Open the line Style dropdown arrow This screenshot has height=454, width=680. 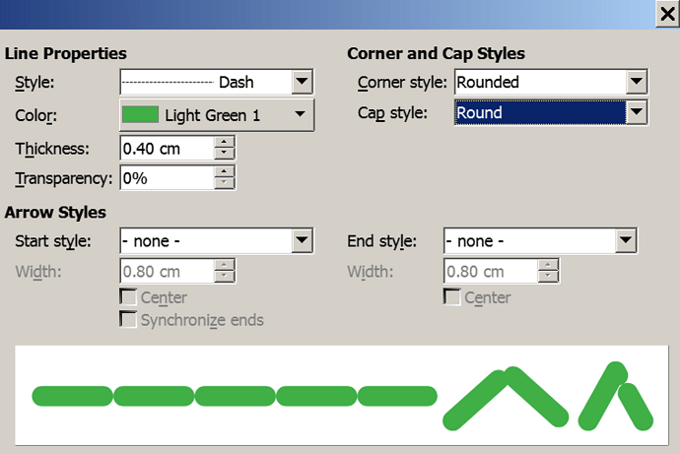[x=302, y=82]
